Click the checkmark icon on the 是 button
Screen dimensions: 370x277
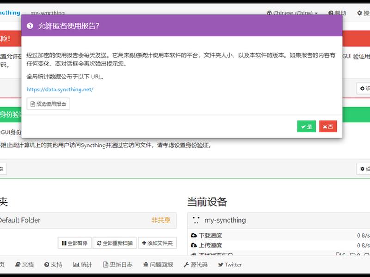pyautogui.click(x=303, y=127)
